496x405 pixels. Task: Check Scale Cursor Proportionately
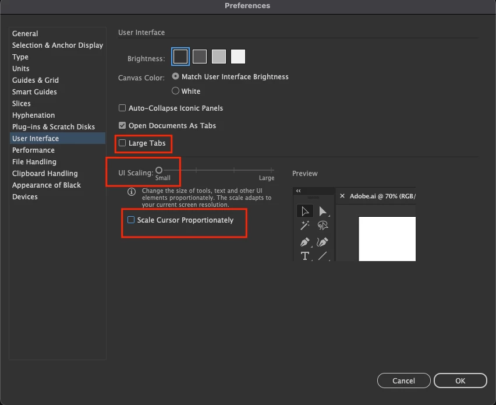coord(131,220)
